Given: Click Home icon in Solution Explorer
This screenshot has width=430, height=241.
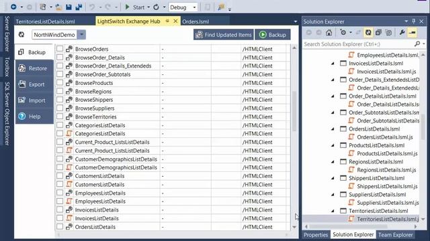Looking at the screenshot, I should [x=329, y=33].
